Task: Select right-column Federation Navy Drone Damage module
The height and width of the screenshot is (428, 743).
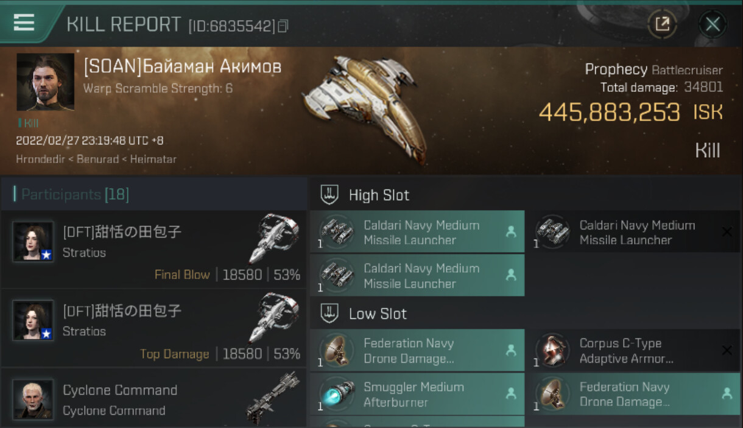Action: click(633, 394)
